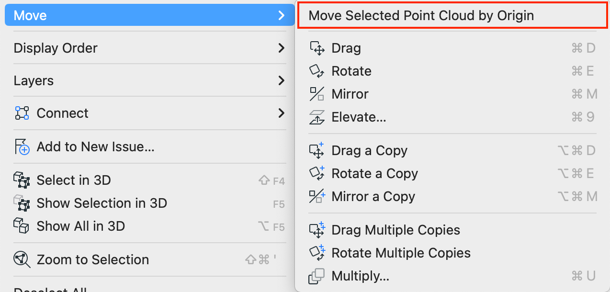
Task: Open the highlighted Move submenu item
Action: (x=149, y=15)
